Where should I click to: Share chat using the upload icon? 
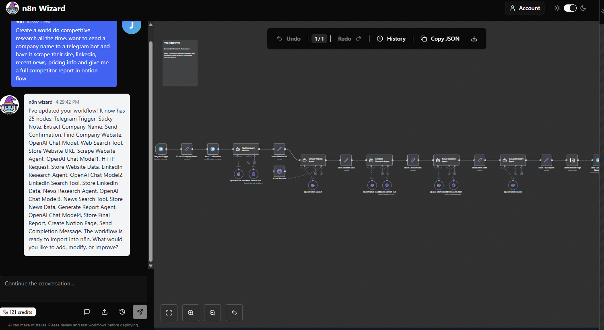[x=104, y=312]
